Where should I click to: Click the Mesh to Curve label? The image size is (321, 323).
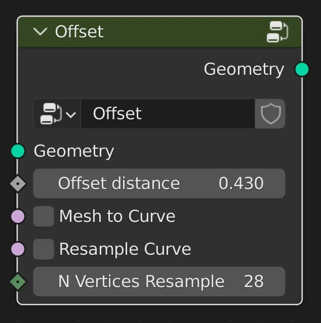coord(117,216)
